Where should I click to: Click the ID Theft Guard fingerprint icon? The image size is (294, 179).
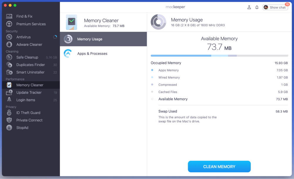click(x=9, y=113)
